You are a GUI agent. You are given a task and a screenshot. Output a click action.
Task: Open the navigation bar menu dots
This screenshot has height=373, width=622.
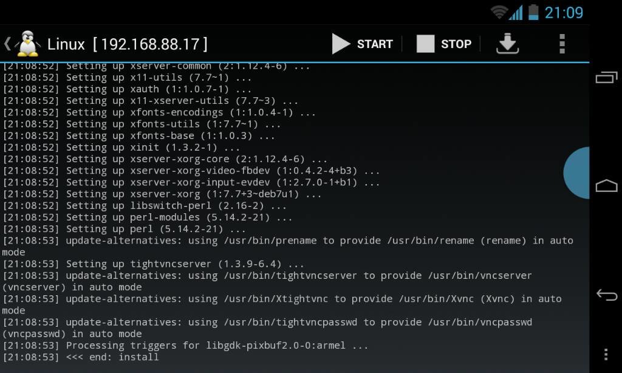point(606,354)
